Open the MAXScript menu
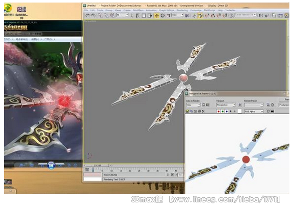 (x=209, y=10)
